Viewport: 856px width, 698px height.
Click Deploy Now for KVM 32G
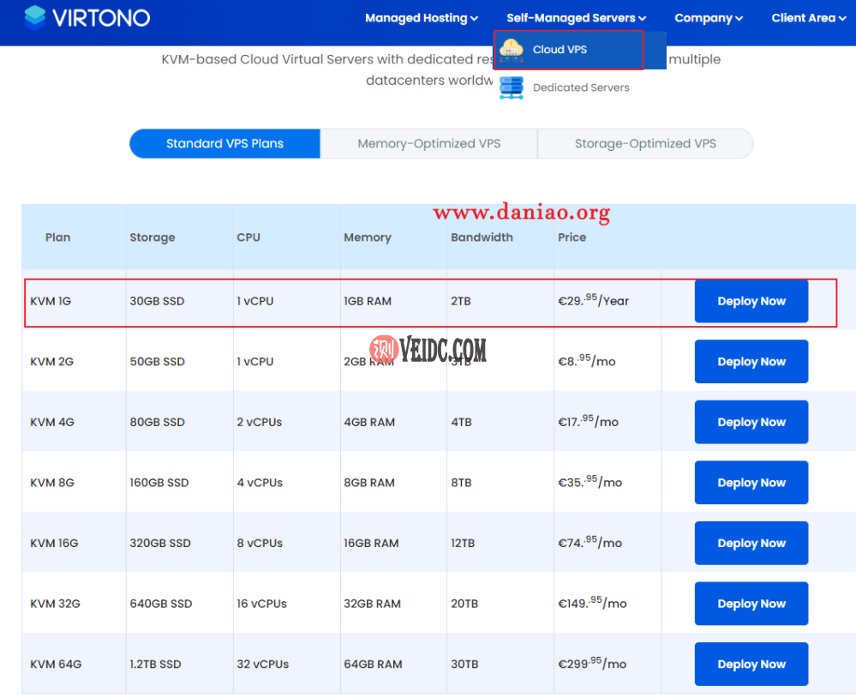pyautogui.click(x=751, y=604)
